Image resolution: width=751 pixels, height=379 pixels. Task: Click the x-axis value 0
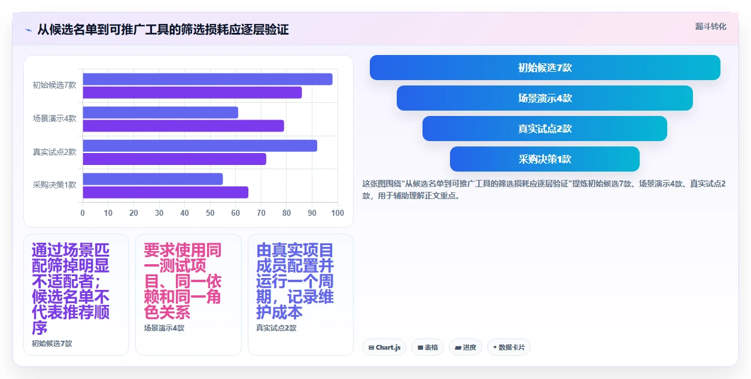click(83, 213)
